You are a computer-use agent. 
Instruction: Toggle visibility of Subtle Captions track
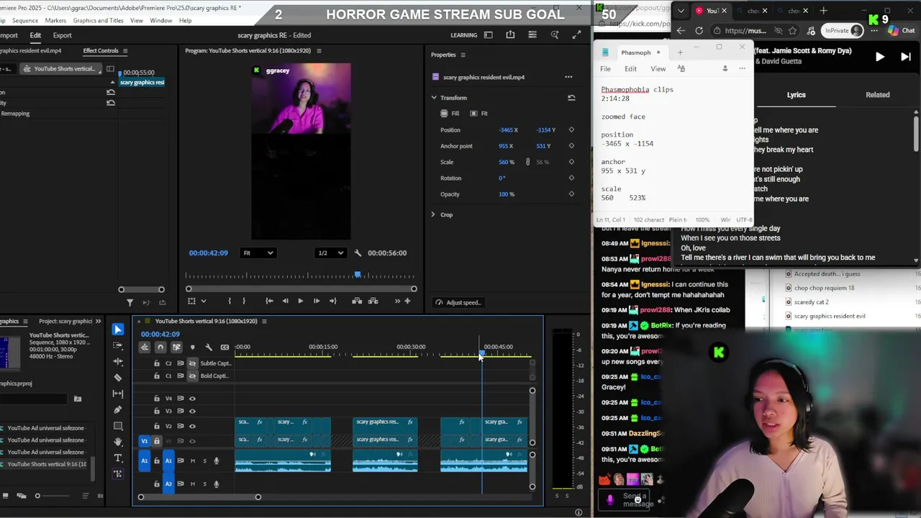point(192,363)
